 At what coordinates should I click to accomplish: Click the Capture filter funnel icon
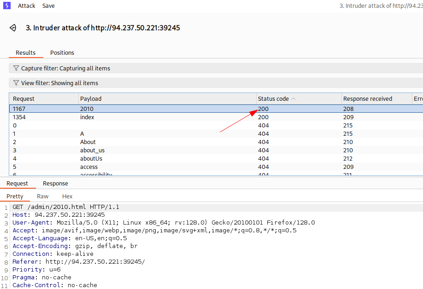click(16, 69)
